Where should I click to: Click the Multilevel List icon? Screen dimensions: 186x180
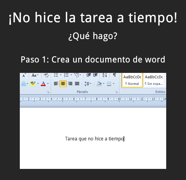(x=76, y=75)
